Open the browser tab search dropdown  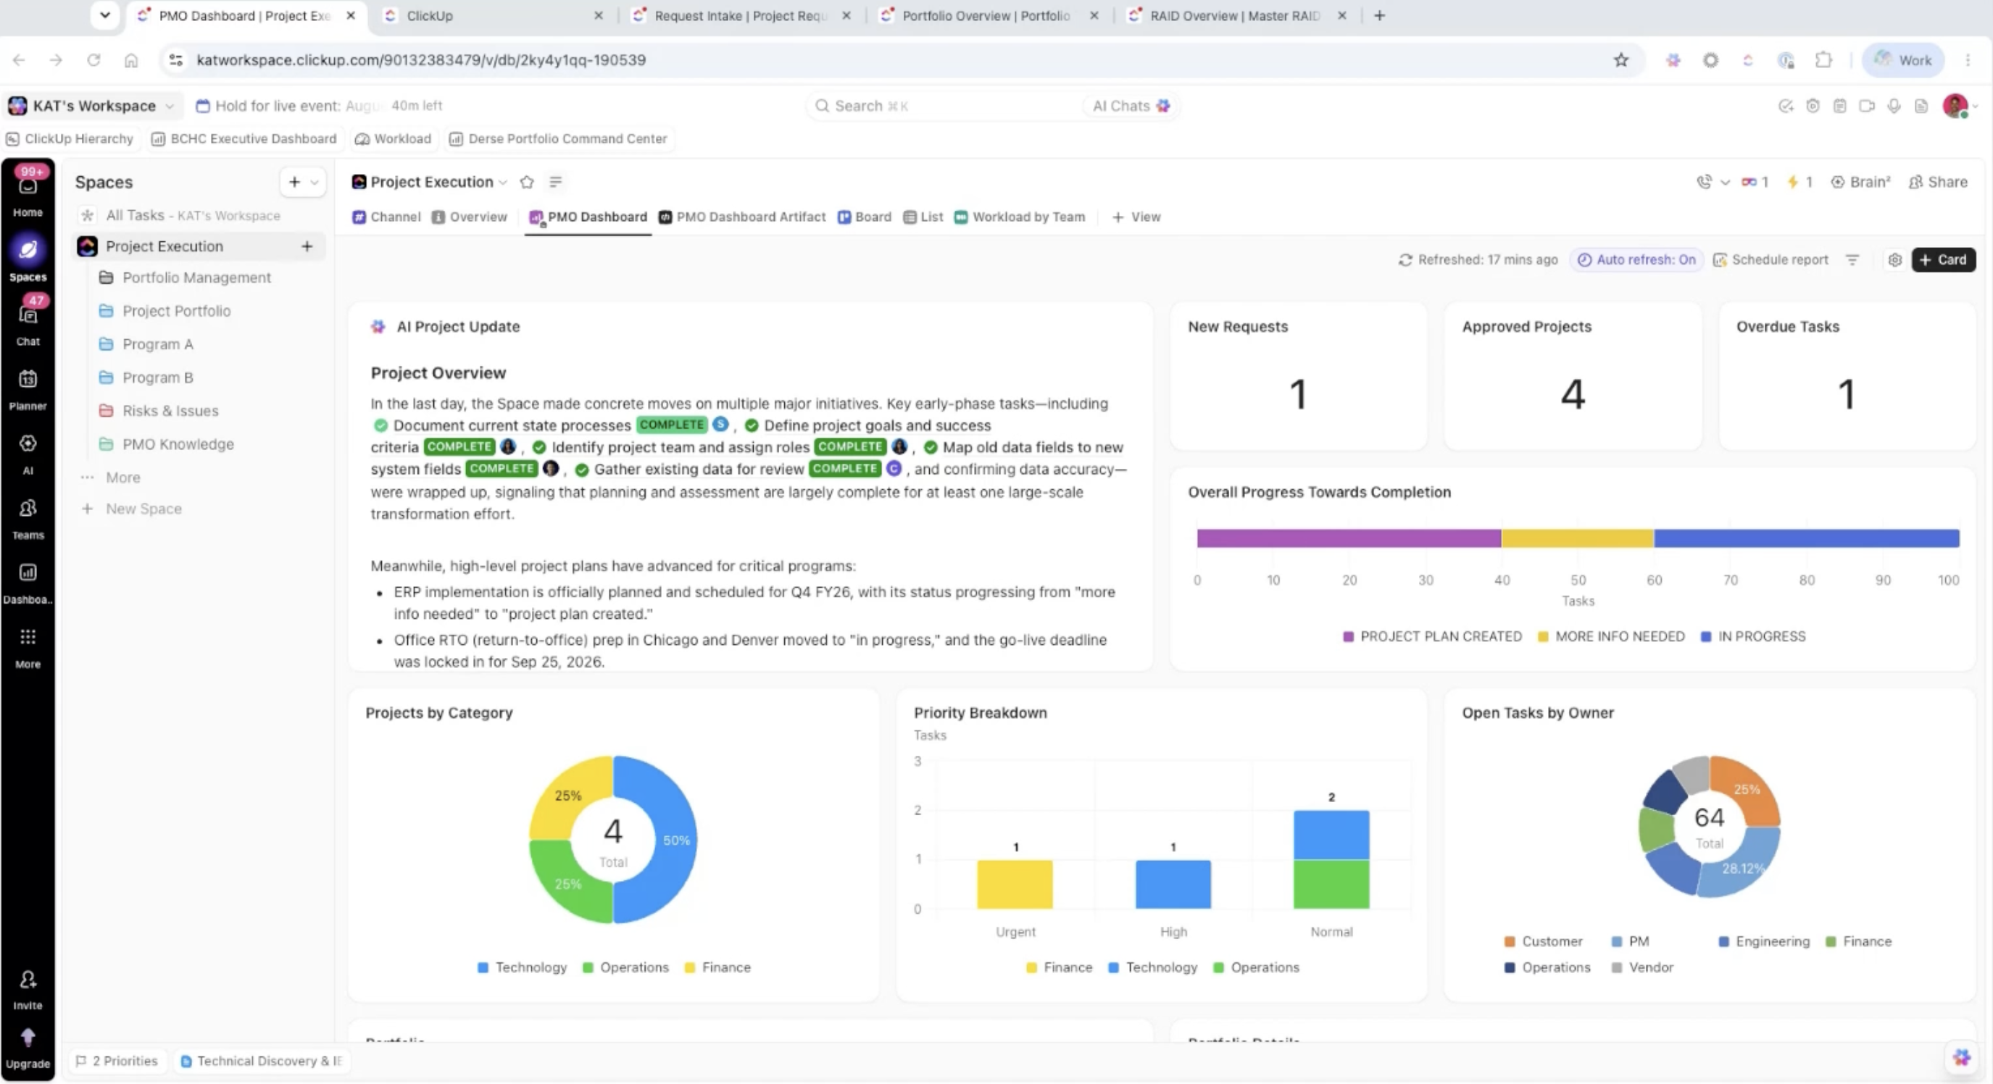(x=104, y=14)
